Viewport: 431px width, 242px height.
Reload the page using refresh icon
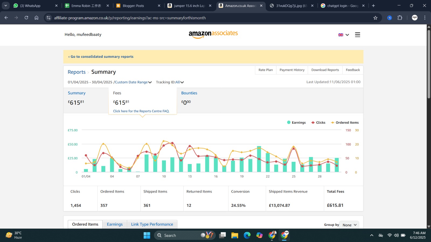[x=26, y=18]
